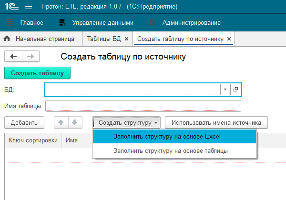The width and height of the screenshot is (286, 200).
Task: Click the 1C logo icon
Action: pos(11,7)
